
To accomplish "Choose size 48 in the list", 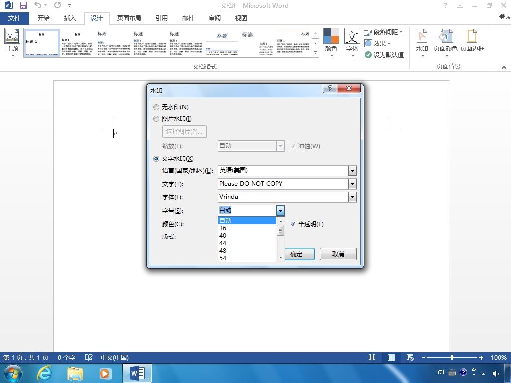I will coord(247,251).
